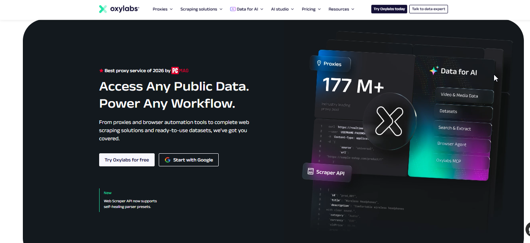Expand the AI studio chevron

(x=292, y=9)
